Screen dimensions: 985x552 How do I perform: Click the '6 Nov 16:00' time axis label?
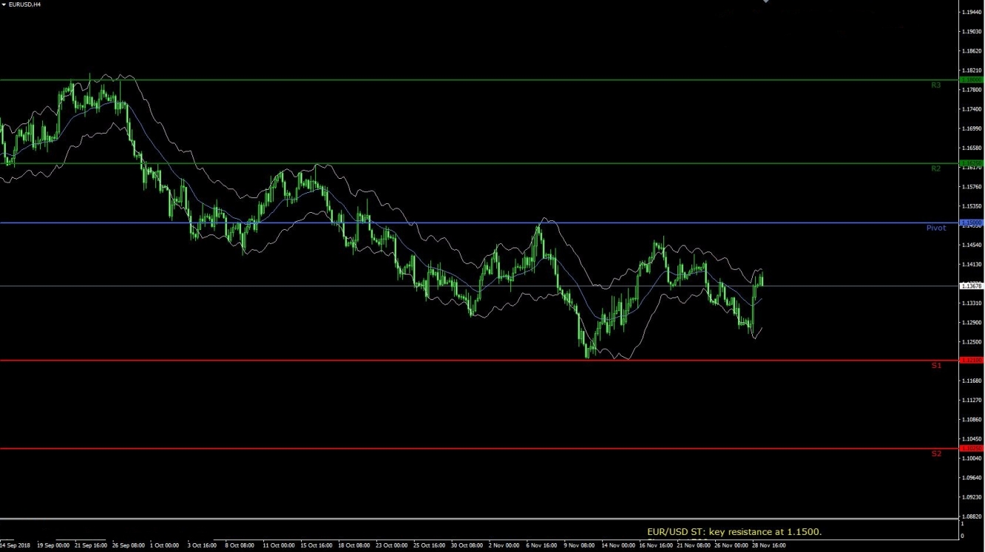(x=542, y=546)
